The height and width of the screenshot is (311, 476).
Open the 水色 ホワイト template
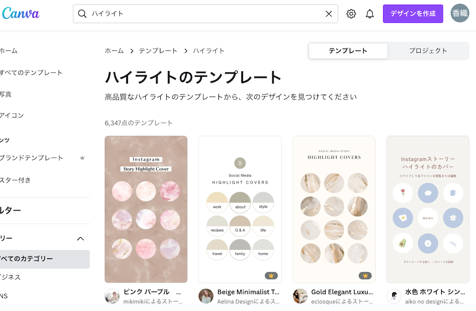pos(427,209)
